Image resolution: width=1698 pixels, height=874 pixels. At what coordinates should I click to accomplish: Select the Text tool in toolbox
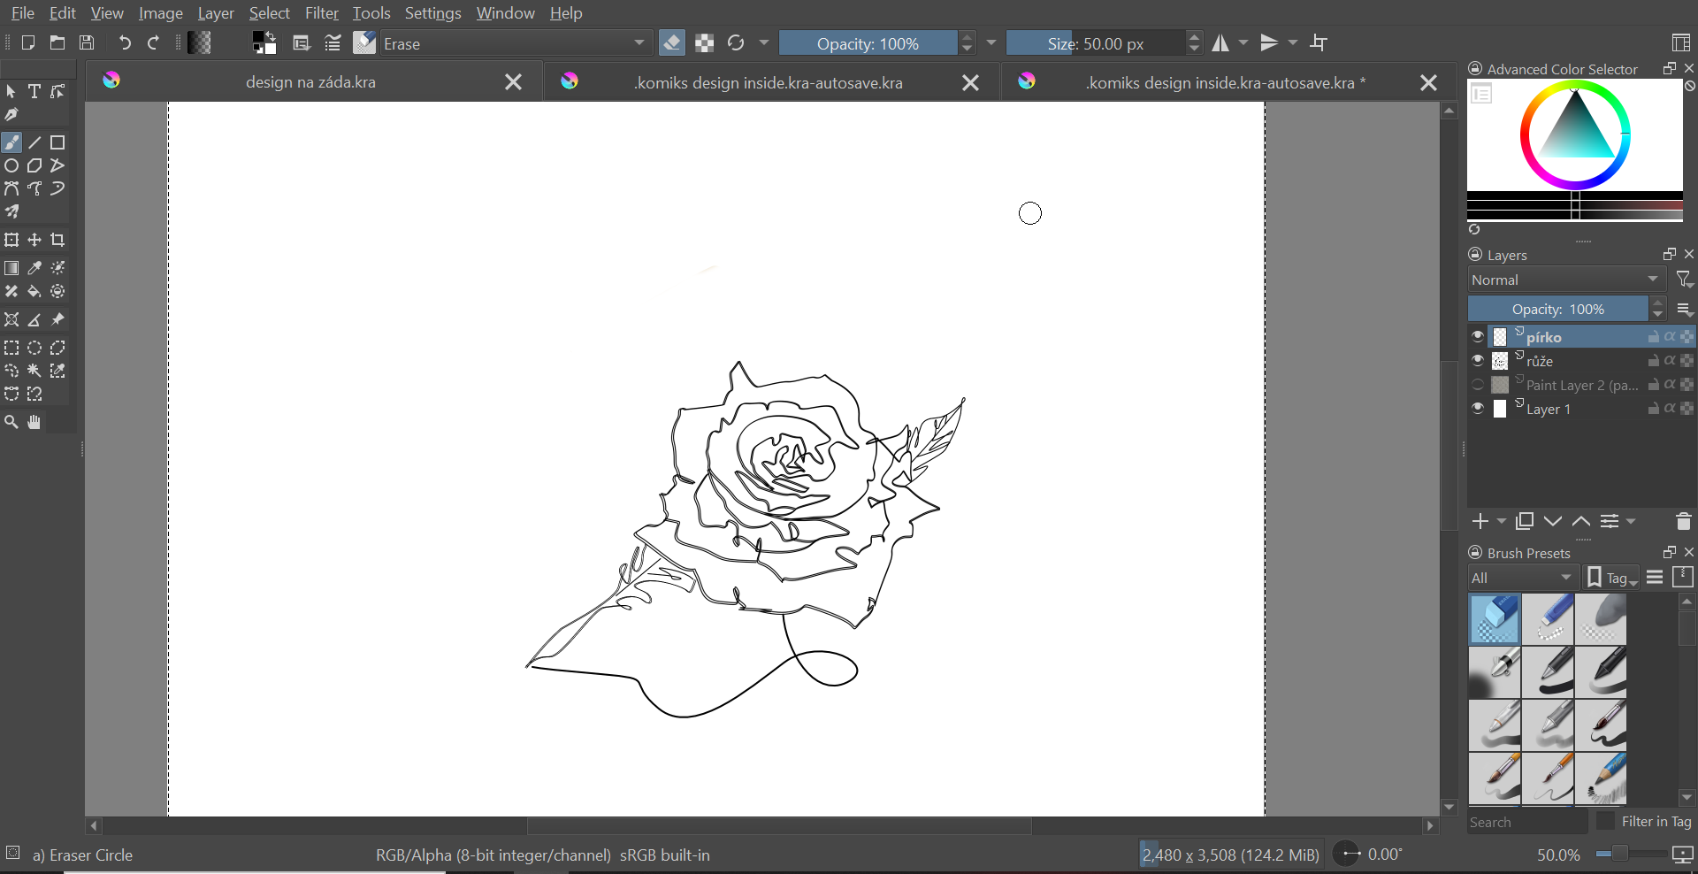click(34, 92)
